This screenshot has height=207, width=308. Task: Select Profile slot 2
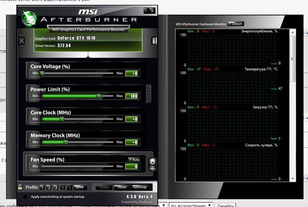click(x=49, y=187)
